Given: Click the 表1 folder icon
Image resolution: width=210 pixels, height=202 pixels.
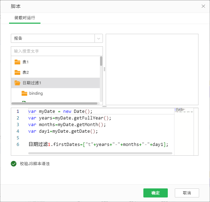Looking at the screenshot, I should [17, 62].
